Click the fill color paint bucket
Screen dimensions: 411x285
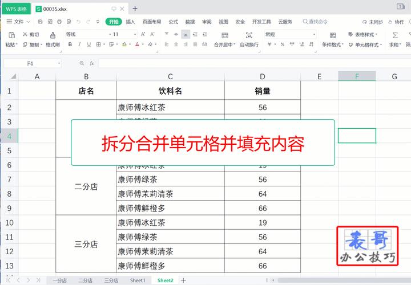pyautogui.click(x=124, y=44)
